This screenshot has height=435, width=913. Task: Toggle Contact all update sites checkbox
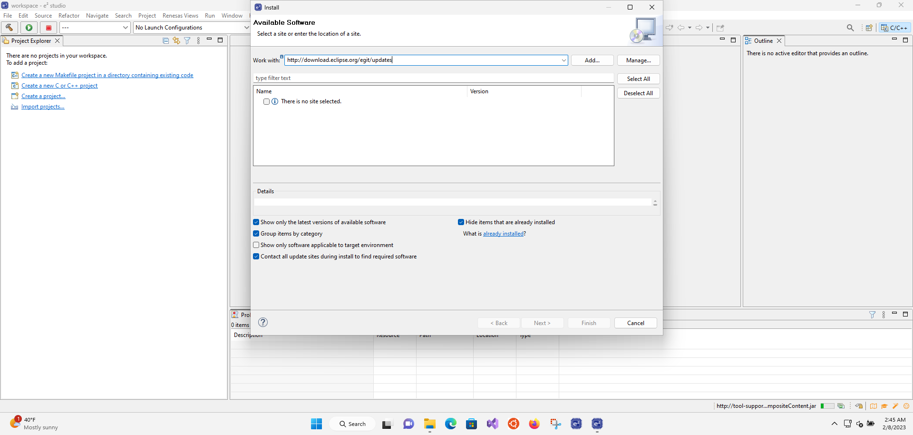click(256, 257)
